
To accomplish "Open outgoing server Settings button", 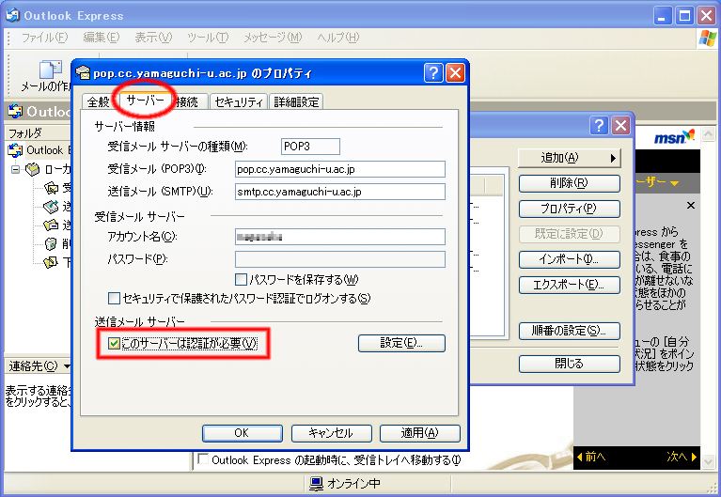I will pos(401,343).
